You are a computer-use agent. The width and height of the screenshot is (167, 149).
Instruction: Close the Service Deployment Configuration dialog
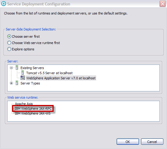[x=163, y=4]
